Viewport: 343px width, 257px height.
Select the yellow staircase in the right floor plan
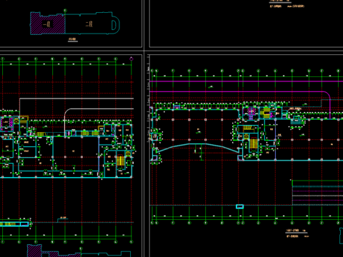(x=253, y=143)
